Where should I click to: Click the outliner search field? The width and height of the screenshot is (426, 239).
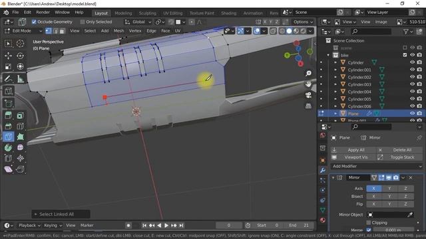[371, 31]
